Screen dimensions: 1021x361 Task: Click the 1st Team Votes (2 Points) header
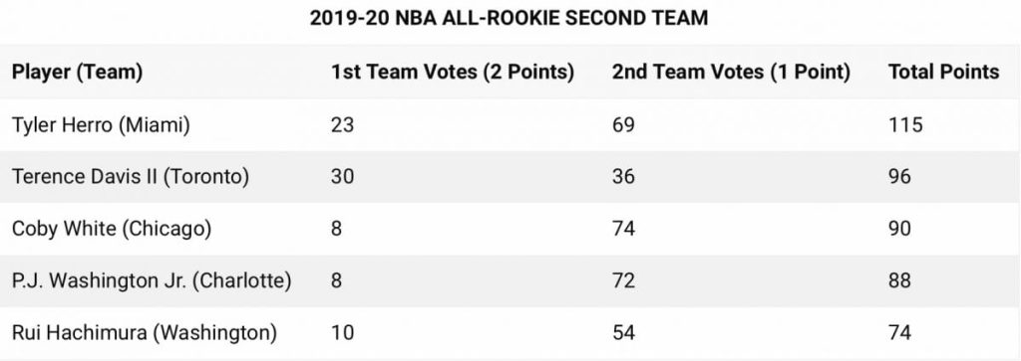click(x=452, y=72)
